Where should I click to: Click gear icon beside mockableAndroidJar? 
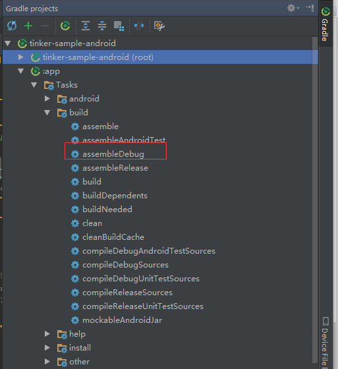(x=75, y=320)
